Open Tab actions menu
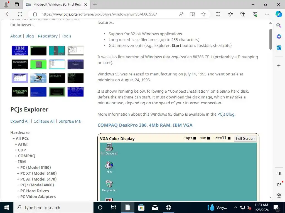The width and height of the screenshot is (285, 213). point(16,4)
